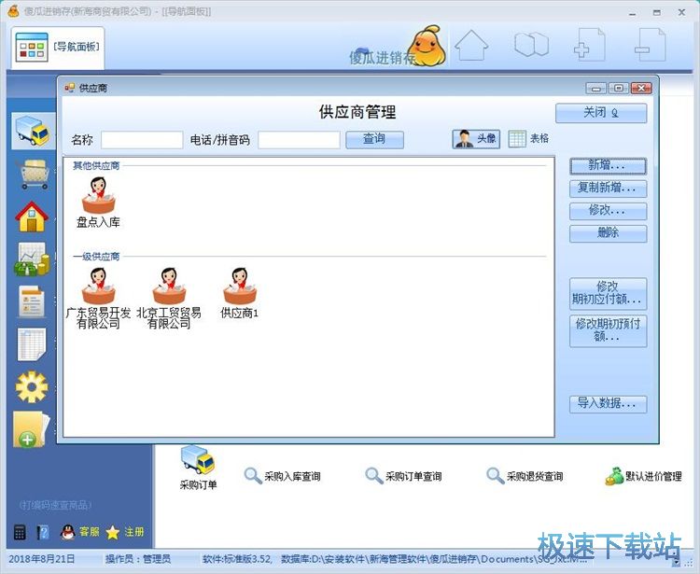Click the 一级供应商 group header
Screen dimensions: 700x574
(96, 257)
